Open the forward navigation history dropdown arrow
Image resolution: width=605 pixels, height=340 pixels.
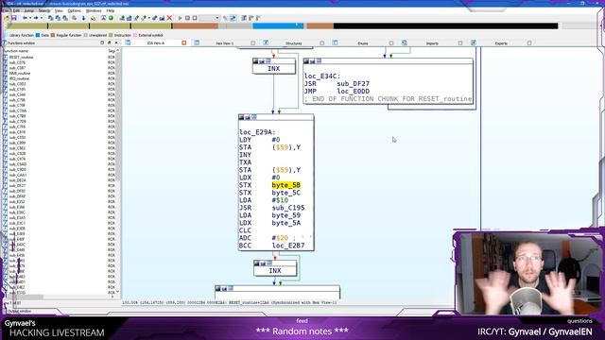tap(42, 18)
